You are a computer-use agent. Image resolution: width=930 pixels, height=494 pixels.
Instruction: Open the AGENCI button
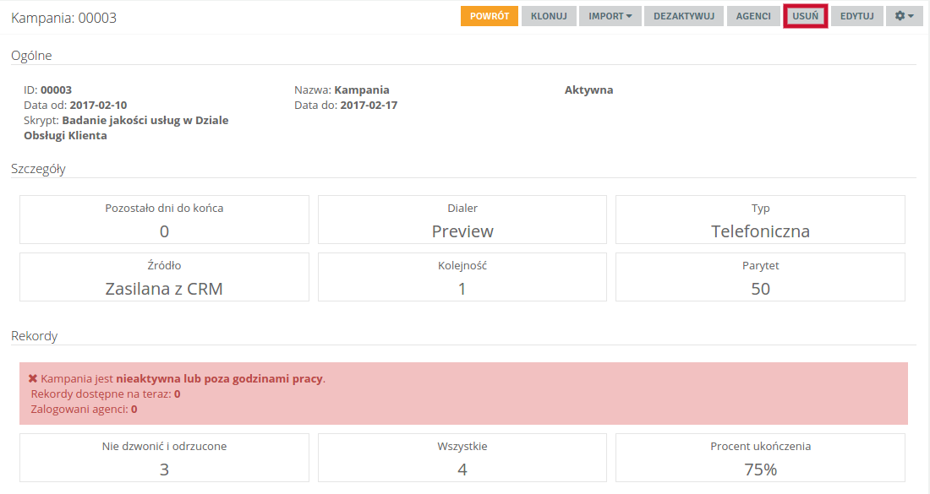753,16
